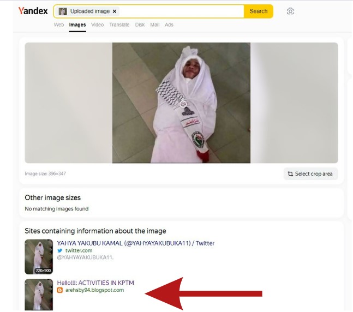Click the Select crop area button

coord(310,174)
